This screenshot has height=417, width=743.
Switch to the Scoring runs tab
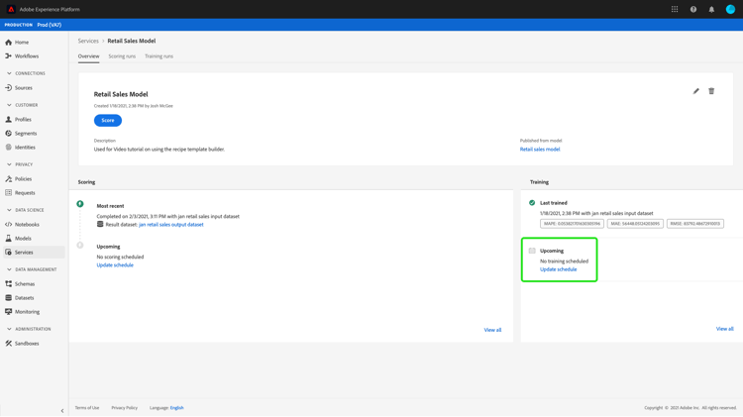click(x=122, y=55)
